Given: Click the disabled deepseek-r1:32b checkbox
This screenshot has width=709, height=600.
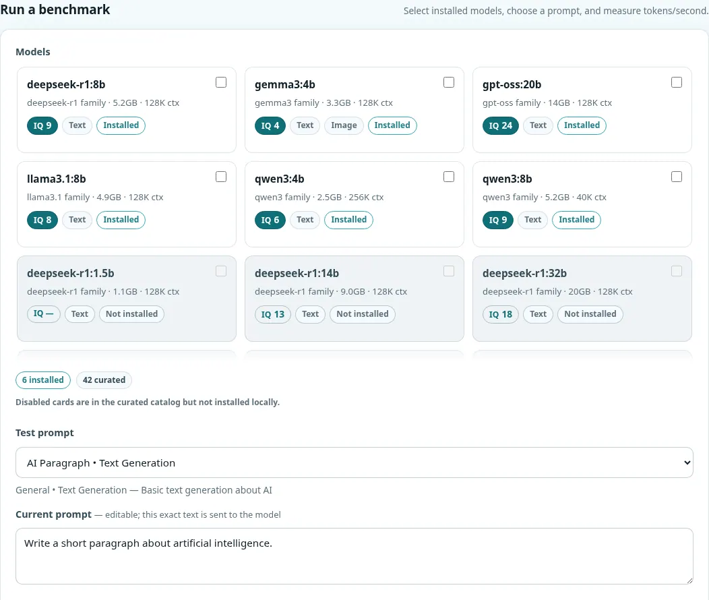Looking at the screenshot, I should [677, 271].
